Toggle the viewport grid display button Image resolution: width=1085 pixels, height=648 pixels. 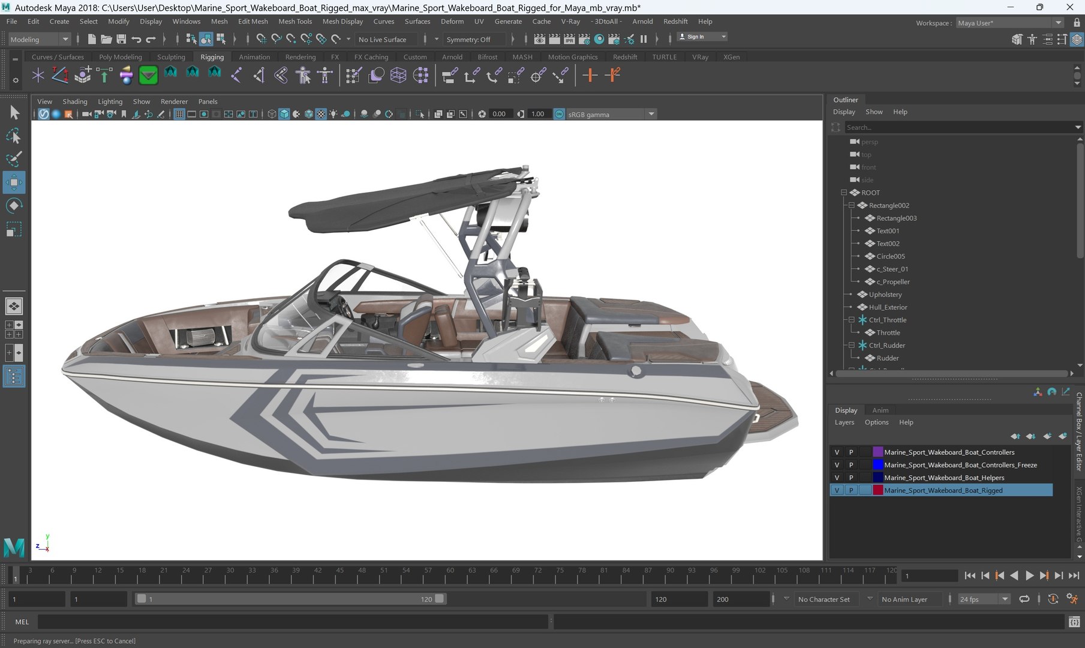click(179, 114)
